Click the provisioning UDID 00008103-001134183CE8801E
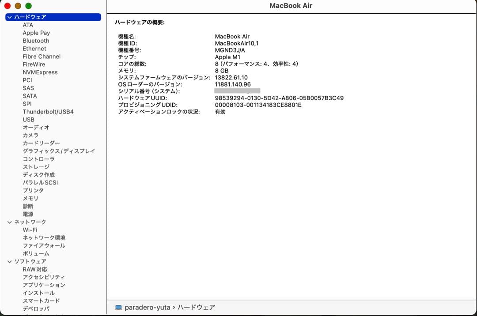 click(258, 105)
